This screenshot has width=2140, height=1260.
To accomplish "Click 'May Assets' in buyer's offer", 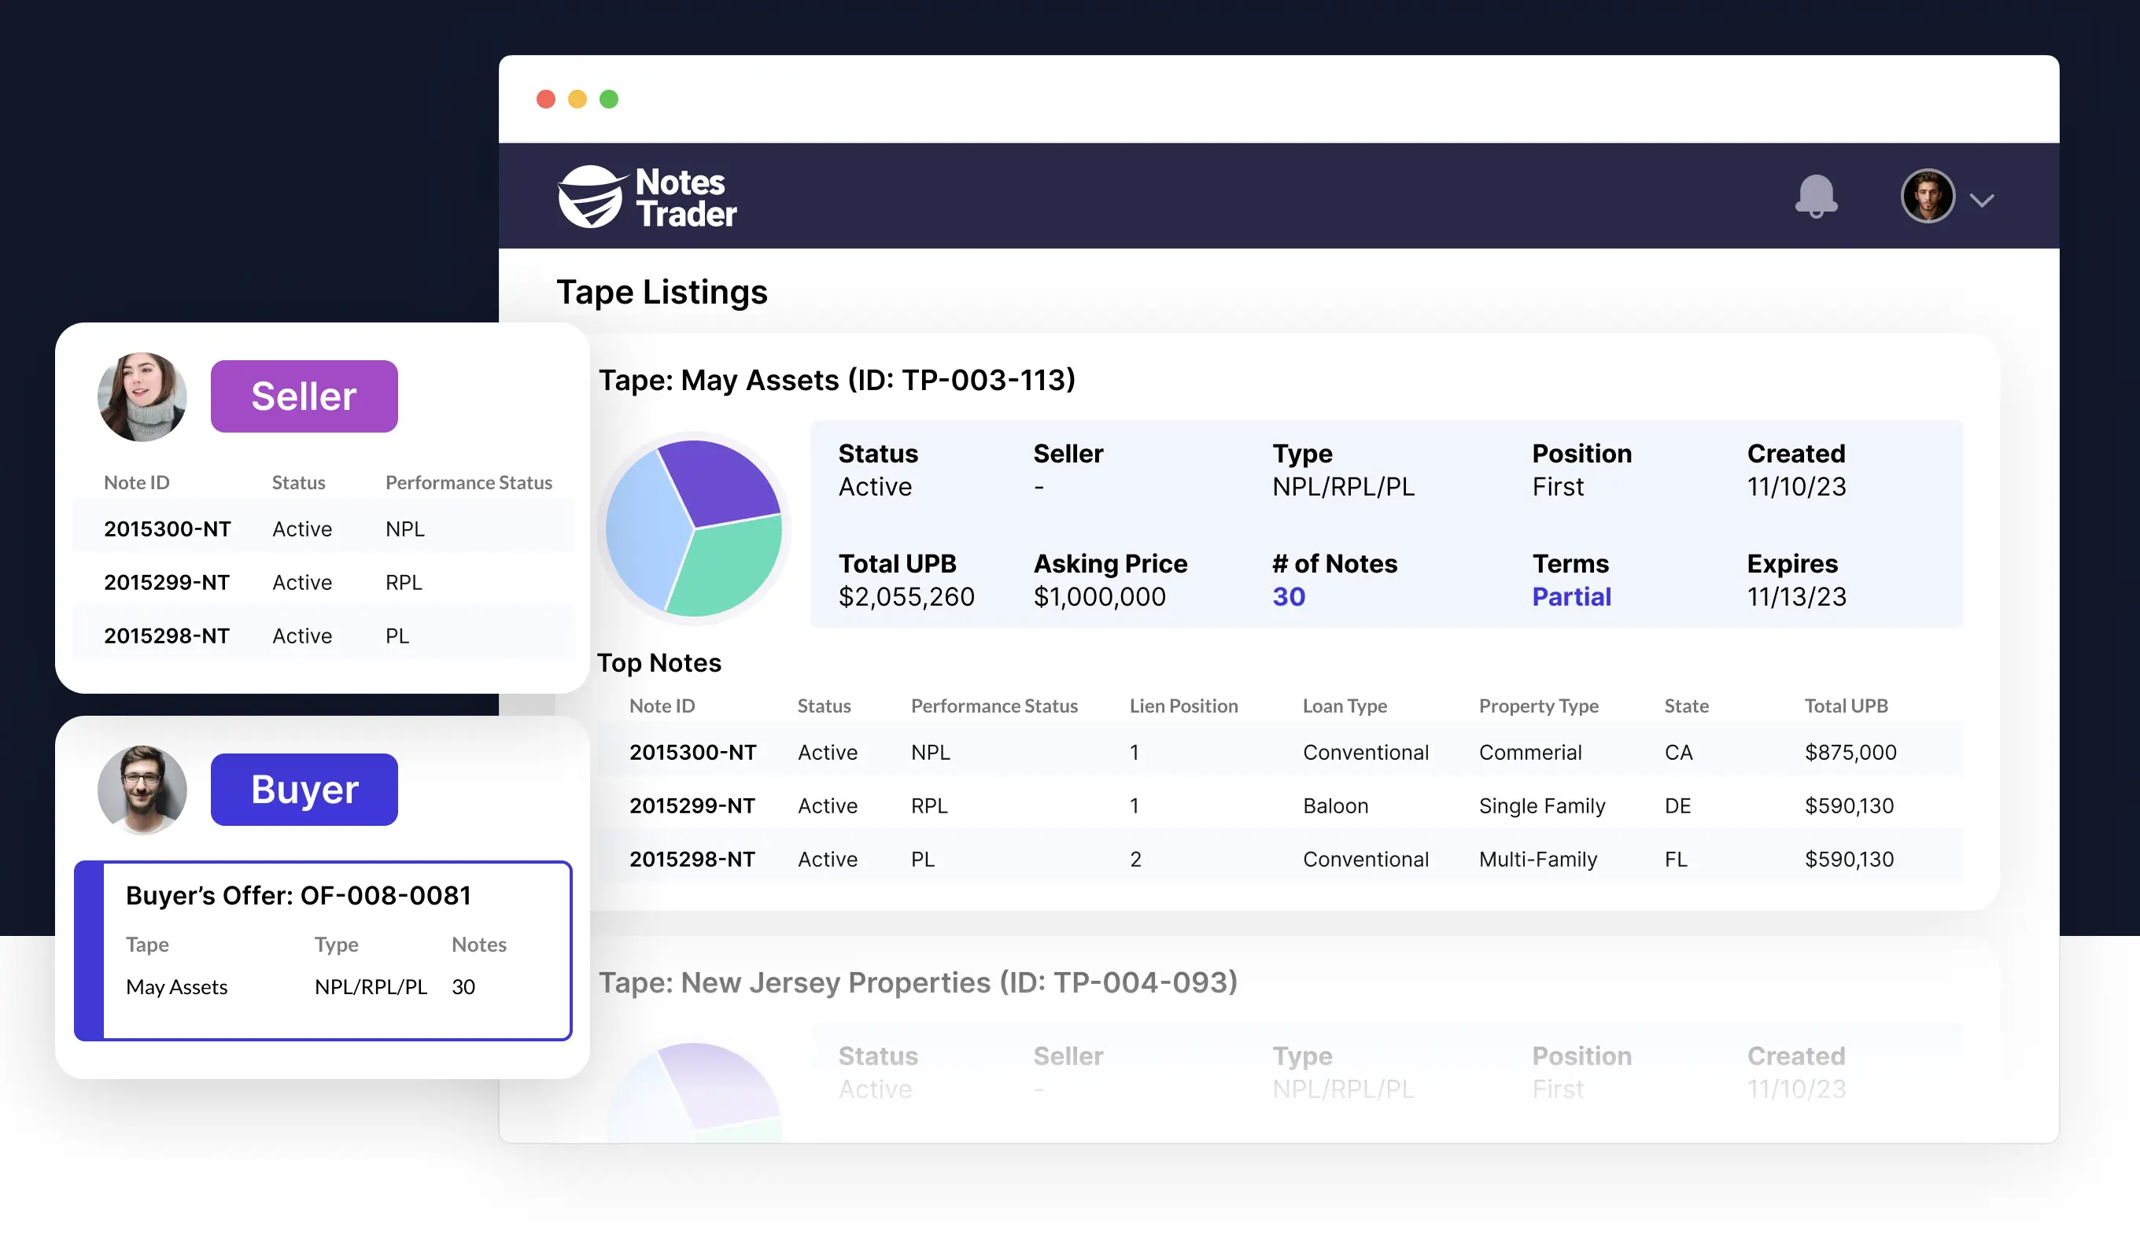I will pyautogui.click(x=177, y=986).
